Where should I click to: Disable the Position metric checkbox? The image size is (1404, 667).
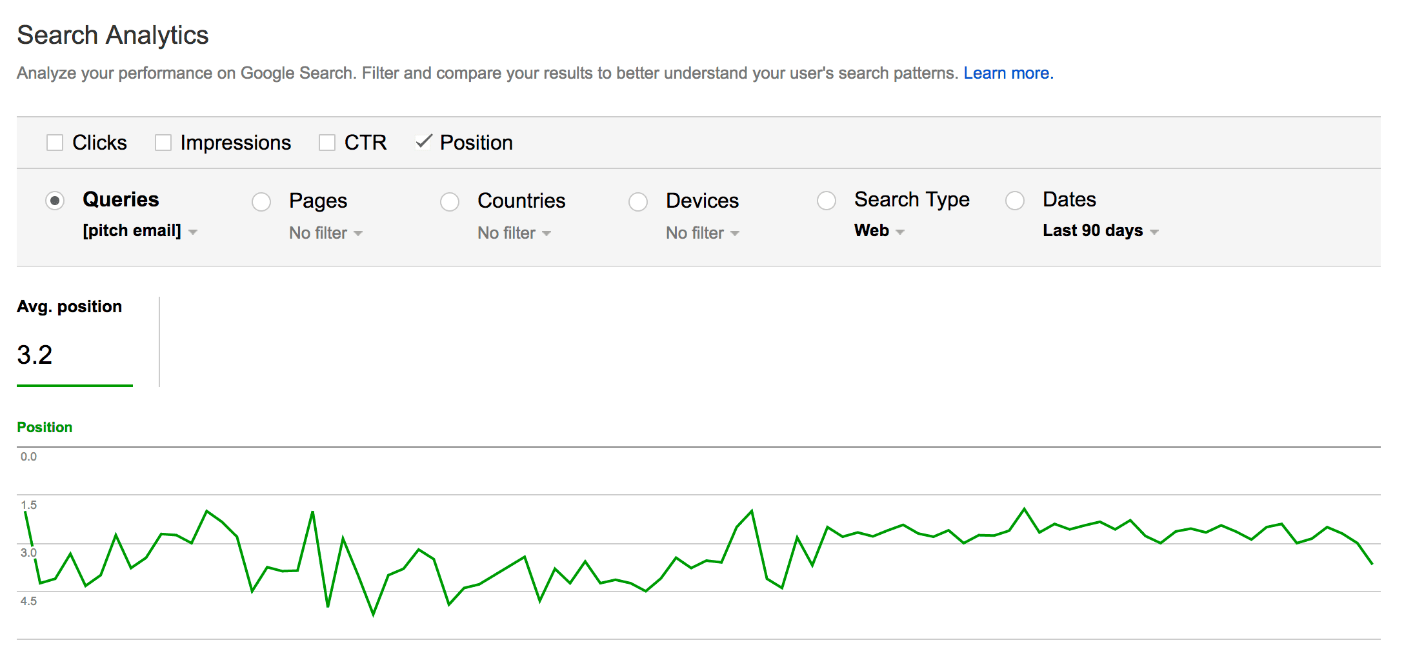tap(424, 142)
